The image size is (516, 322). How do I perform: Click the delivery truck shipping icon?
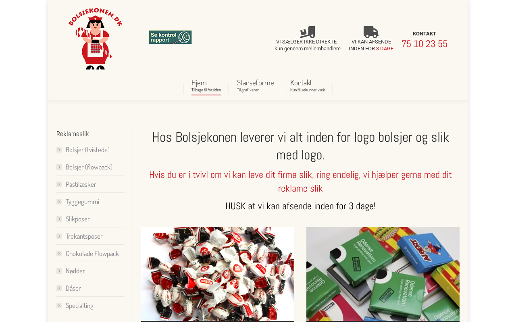click(371, 32)
